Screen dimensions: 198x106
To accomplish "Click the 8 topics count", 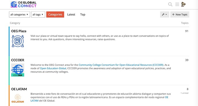I will [187, 89].
